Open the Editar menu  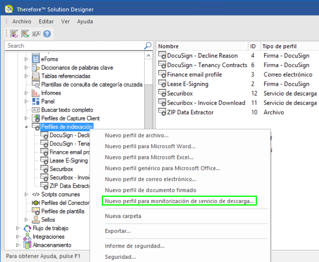[47, 21]
